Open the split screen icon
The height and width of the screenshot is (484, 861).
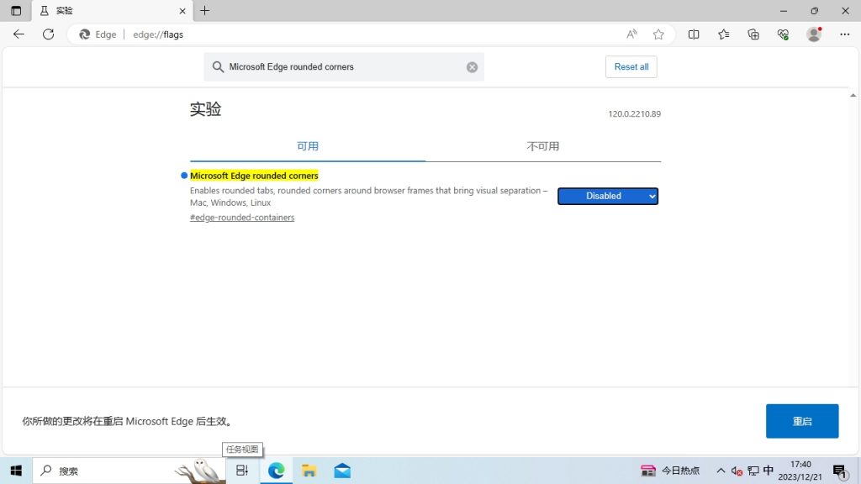(694, 34)
